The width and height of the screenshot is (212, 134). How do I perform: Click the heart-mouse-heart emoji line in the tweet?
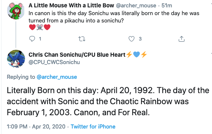(40, 27)
